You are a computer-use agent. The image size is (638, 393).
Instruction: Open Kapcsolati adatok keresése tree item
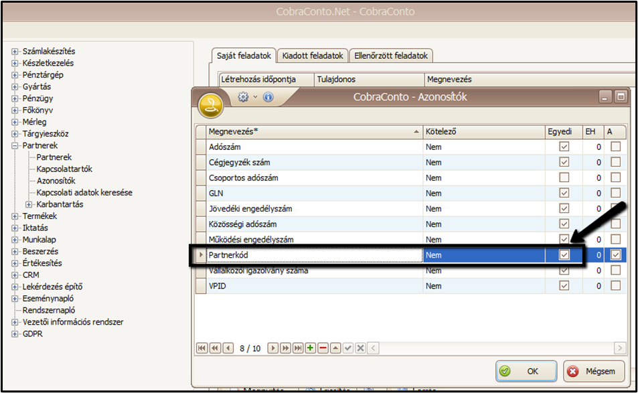[84, 192]
